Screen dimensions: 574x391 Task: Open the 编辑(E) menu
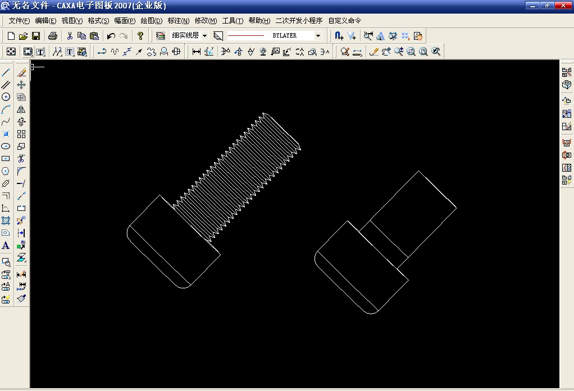pyautogui.click(x=45, y=21)
